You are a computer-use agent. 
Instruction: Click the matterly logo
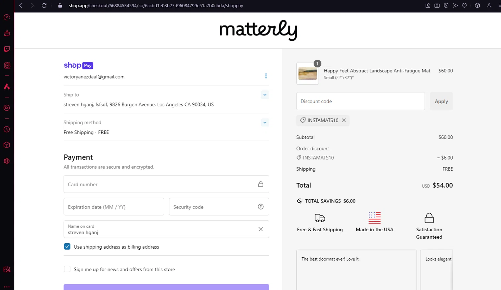pyautogui.click(x=258, y=30)
